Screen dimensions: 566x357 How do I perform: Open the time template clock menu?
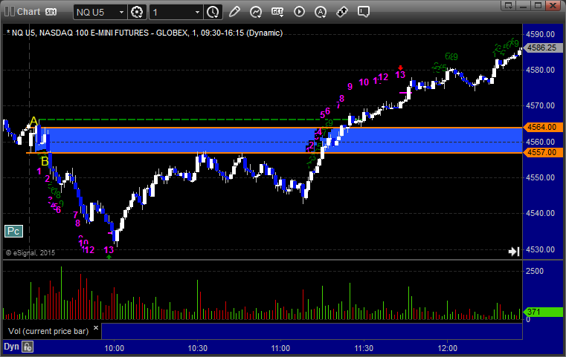[x=213, y=13]
